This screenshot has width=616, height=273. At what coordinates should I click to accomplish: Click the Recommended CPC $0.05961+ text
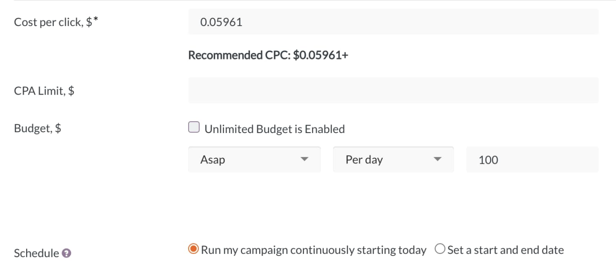click(x=268, y=55)
